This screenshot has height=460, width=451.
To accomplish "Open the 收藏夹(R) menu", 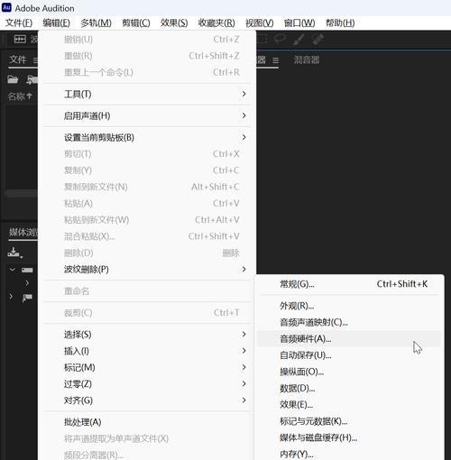I will click(216, 23).
